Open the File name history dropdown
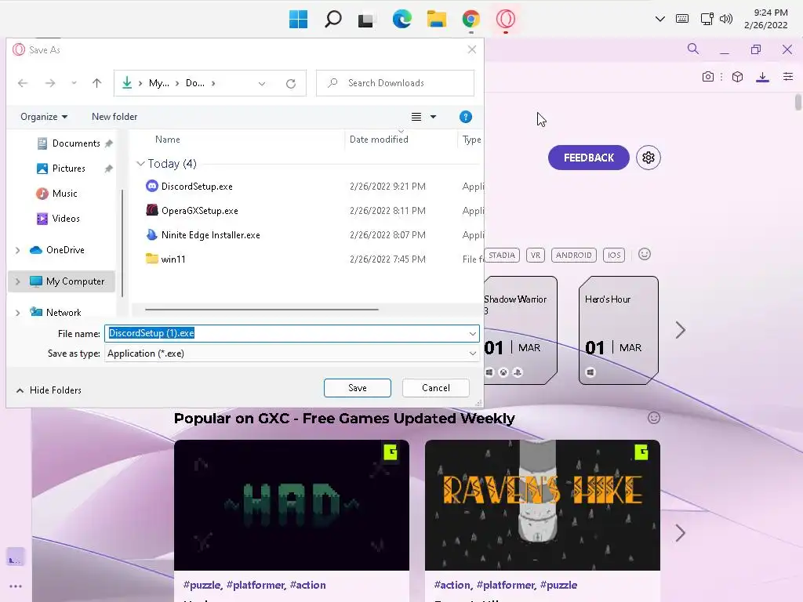 [472, 334]
